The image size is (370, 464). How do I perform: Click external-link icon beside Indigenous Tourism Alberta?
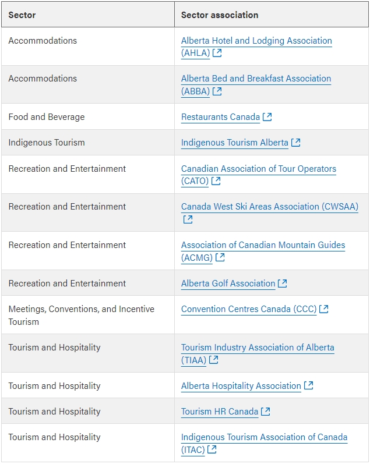[x=296, y=143]
